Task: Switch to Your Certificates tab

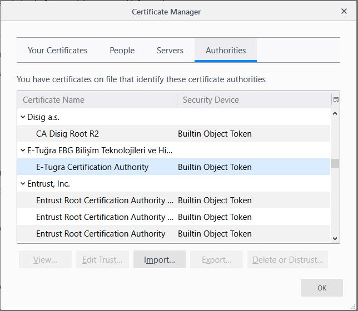Action: pyautogui.click(x=57, y=51)
